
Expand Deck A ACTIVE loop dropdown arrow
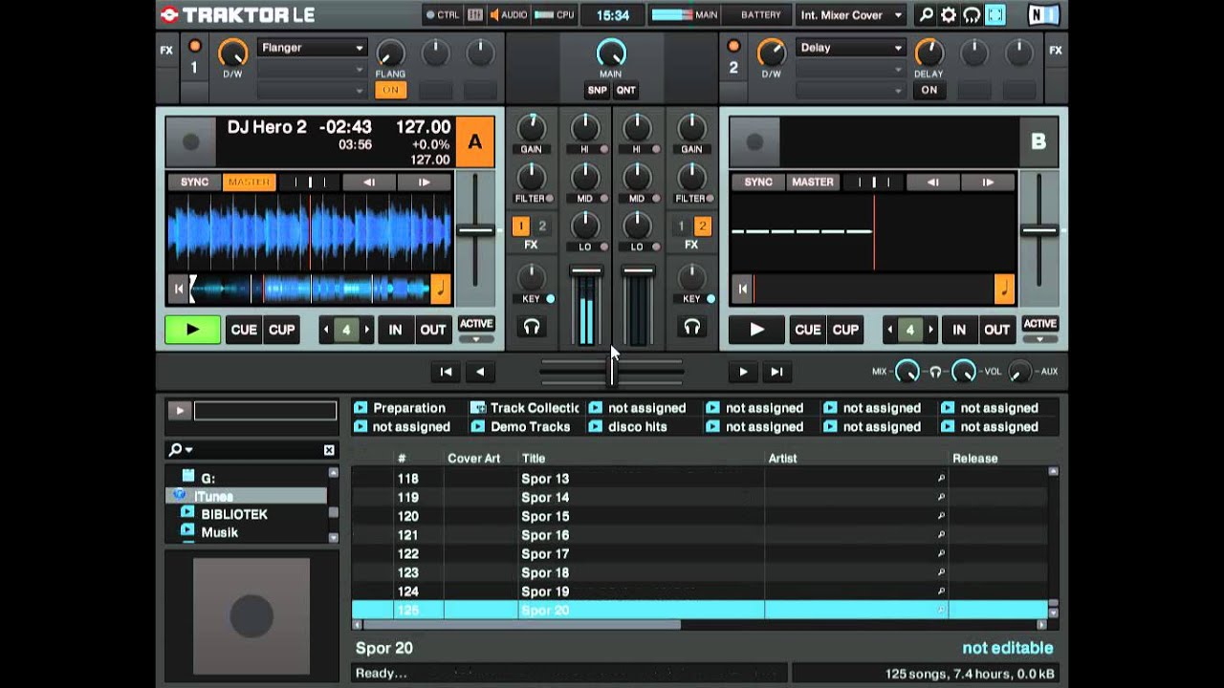(x=476, y=338)
